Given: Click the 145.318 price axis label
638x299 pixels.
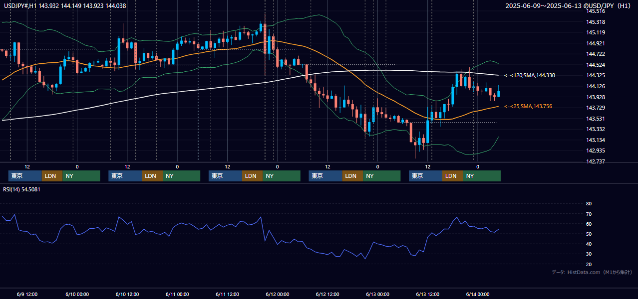Looking at the screenshot, I should (x=596, y=22).
